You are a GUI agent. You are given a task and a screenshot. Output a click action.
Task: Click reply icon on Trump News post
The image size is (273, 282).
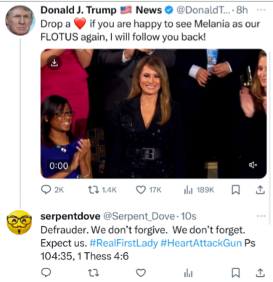click(46, 190)
